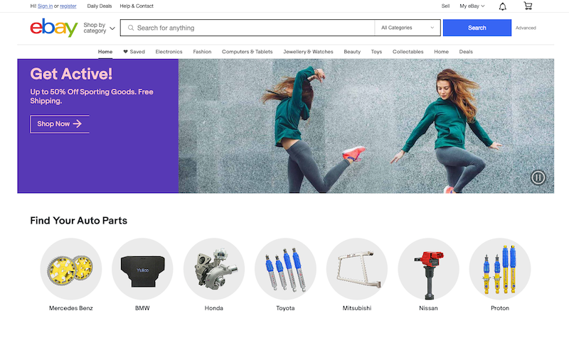569x340 pixels.
Task: Click the register link
Action: [68, 6]
